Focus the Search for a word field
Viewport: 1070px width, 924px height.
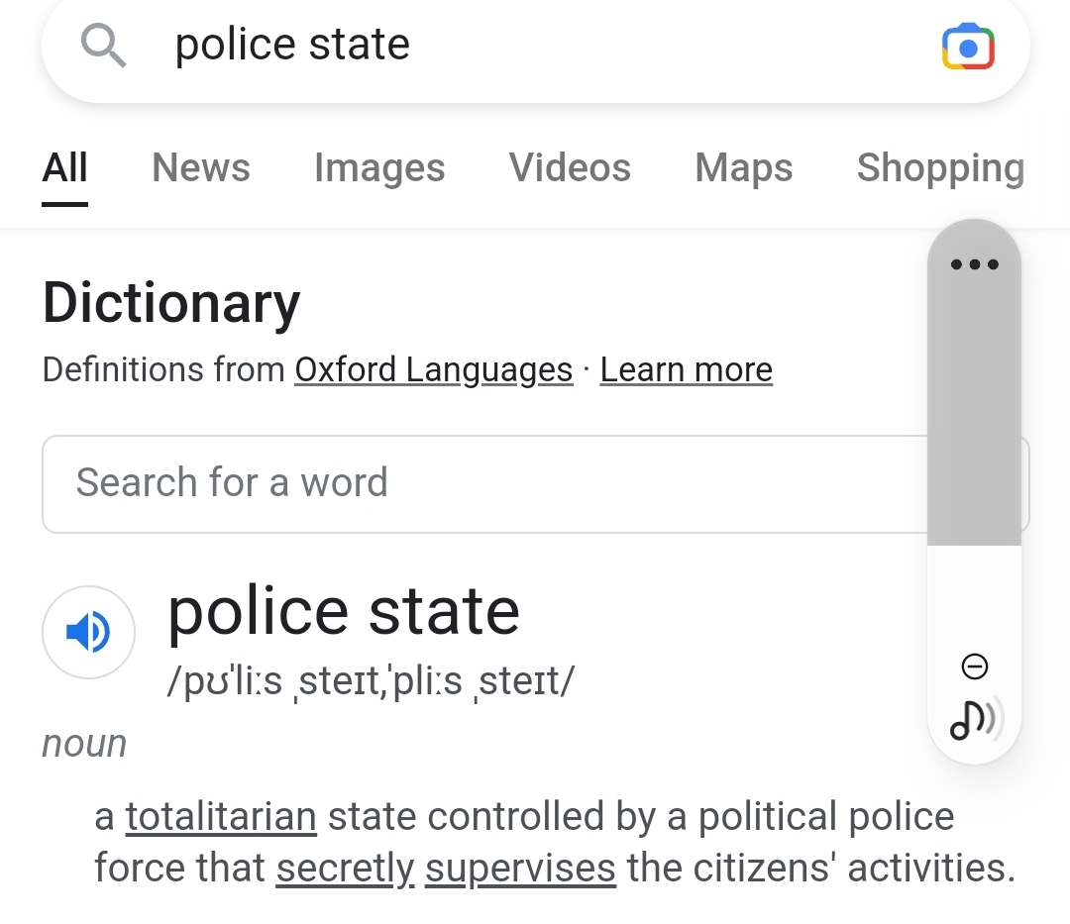pos(484,483)
